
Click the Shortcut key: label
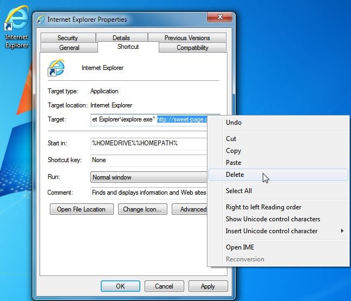(x=64, y=160)
